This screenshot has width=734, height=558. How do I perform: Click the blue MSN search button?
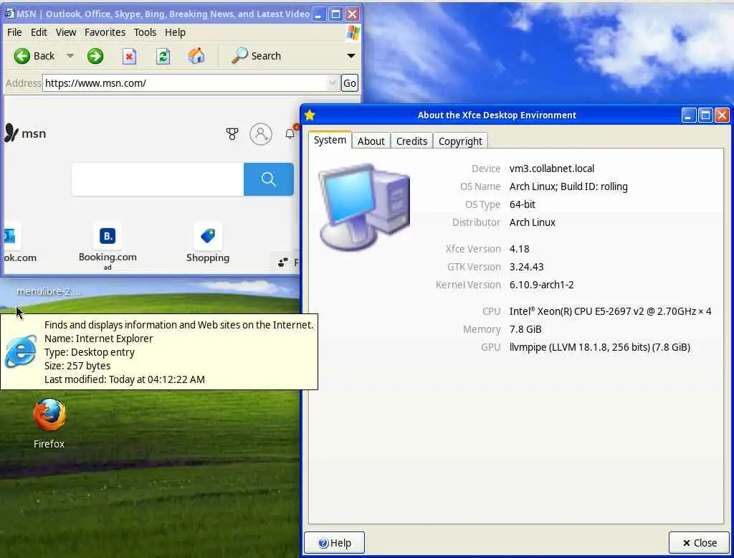(x=269, y=179)
